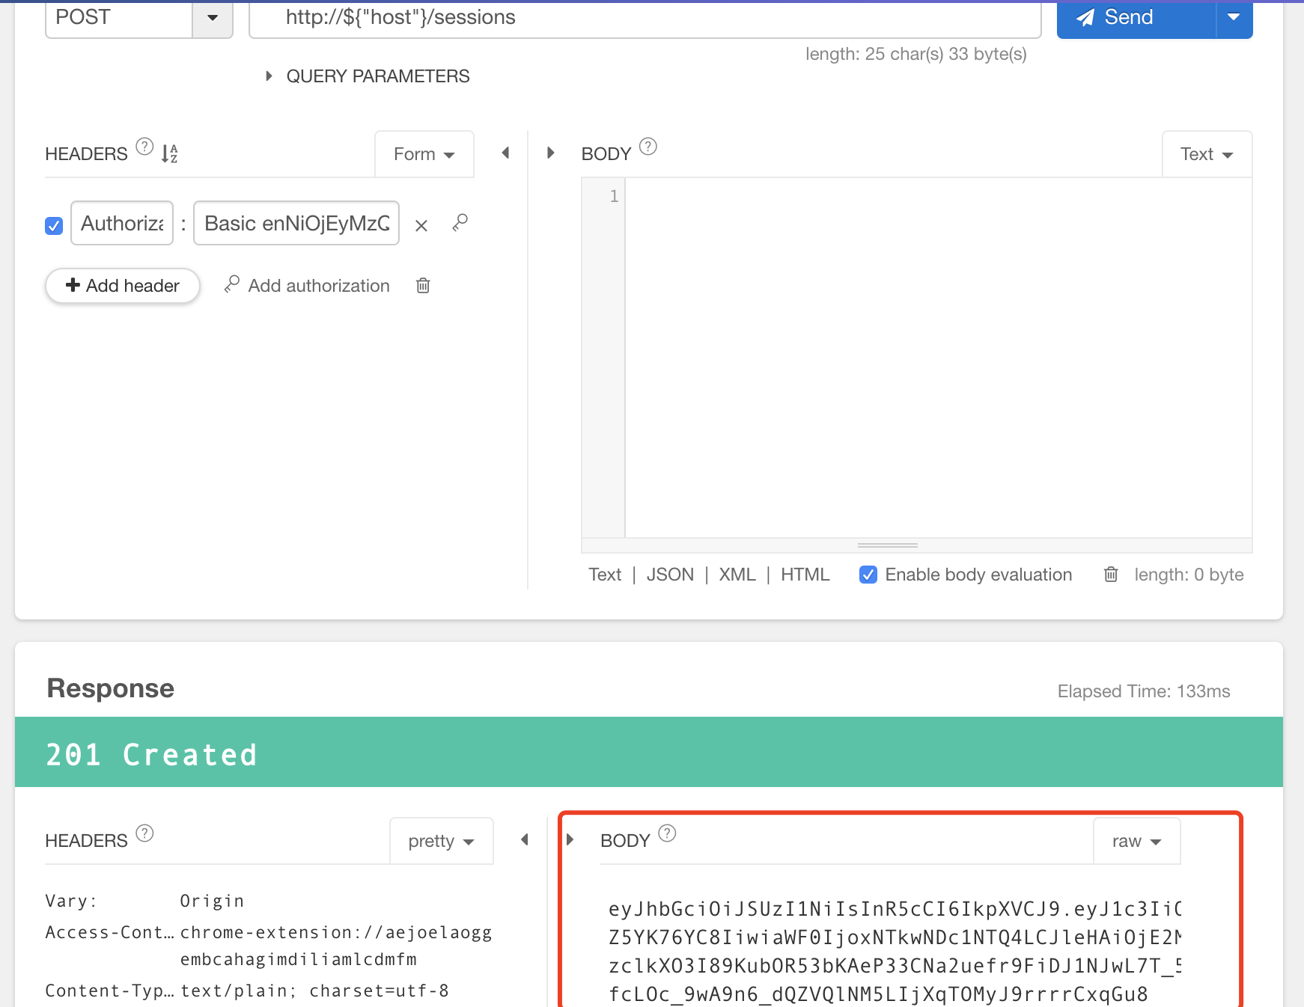Clear body with trash icon
This screenshot has width=1304, height=1007.
click(x=1111, y=574)
